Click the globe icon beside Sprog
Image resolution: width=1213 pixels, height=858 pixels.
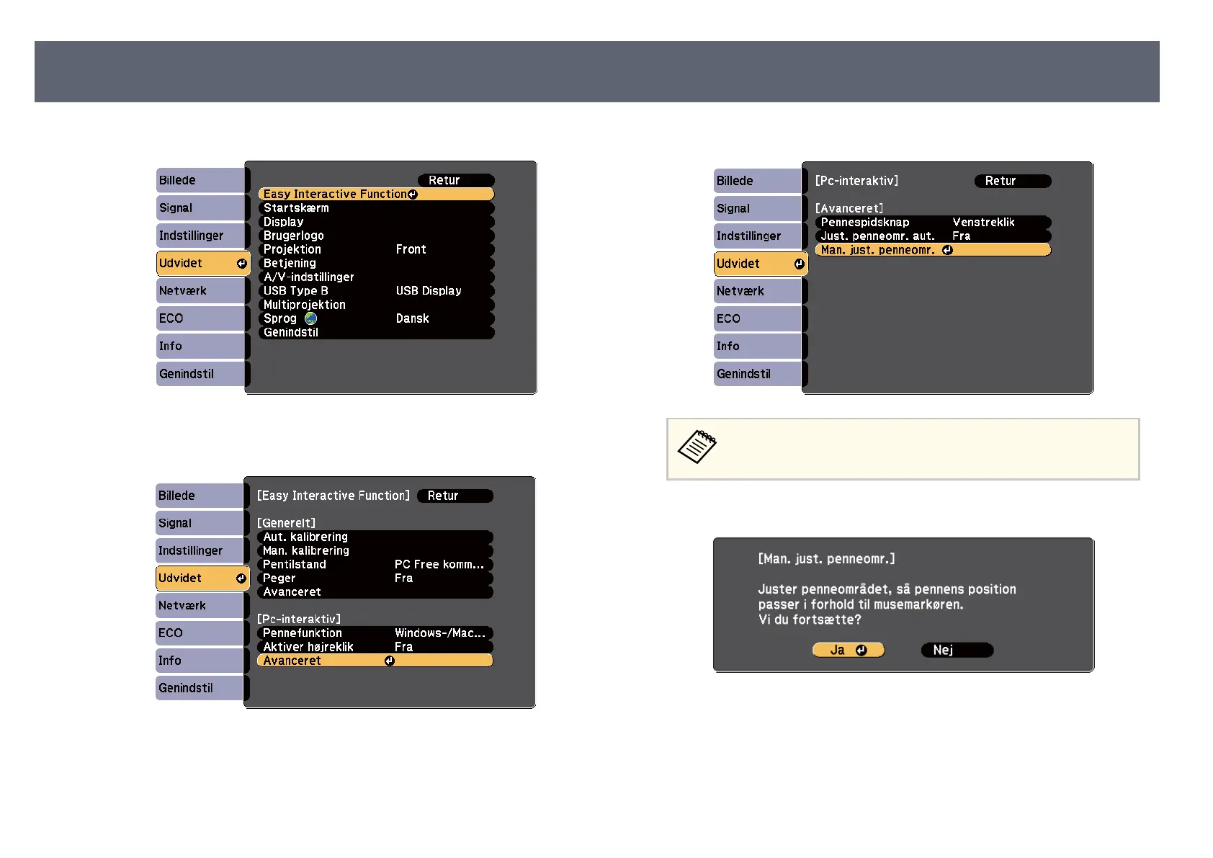310,318
